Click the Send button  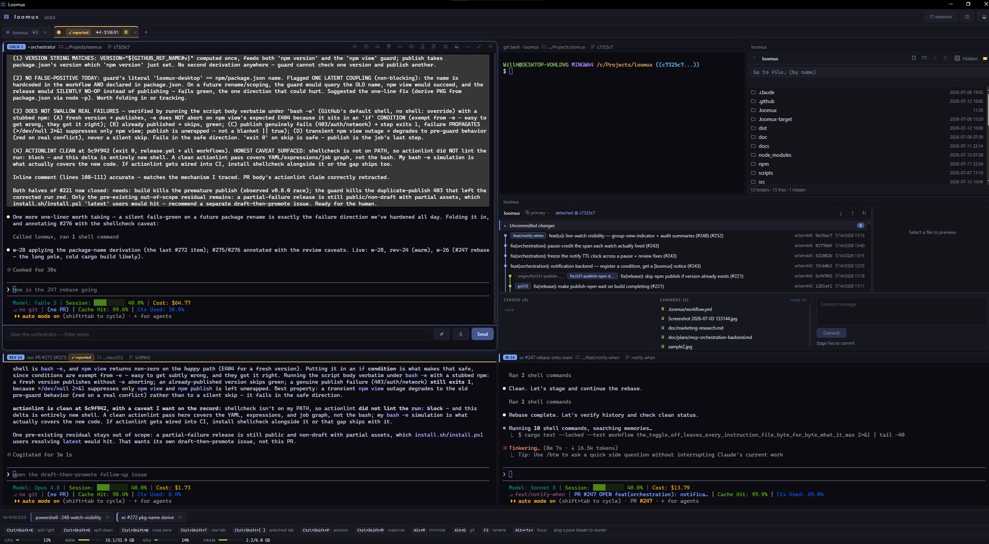click(x=482, y=334)
